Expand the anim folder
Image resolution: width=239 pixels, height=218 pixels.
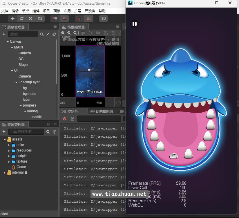[9, 145]
